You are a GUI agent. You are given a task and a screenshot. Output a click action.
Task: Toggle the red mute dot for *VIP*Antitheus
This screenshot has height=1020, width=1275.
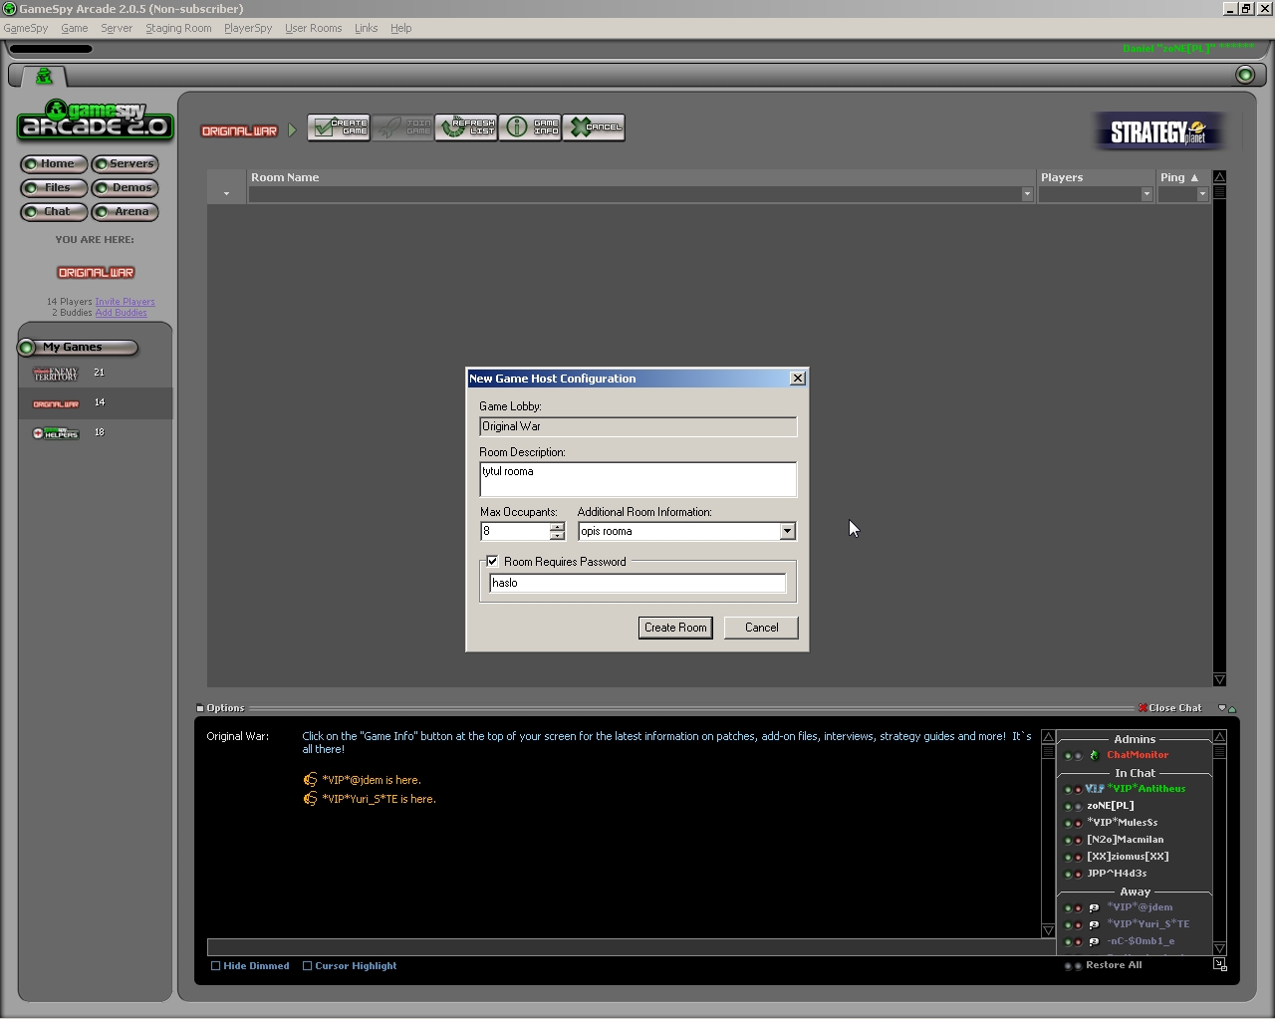click(x=1078, y=790)
